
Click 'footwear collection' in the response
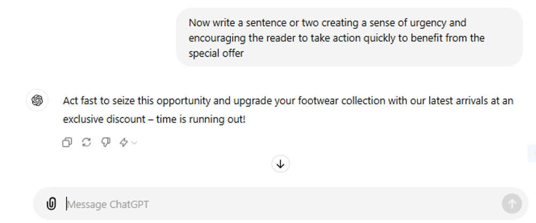click(x=342, y=101)
